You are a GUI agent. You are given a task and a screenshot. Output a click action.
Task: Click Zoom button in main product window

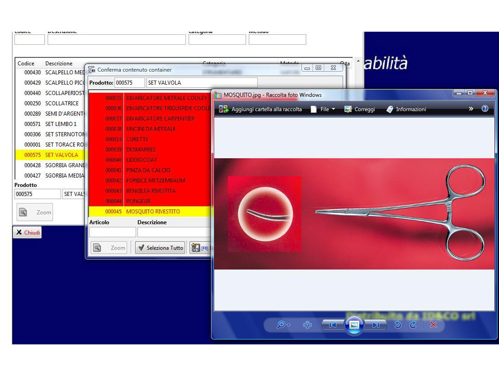point(35,212)
